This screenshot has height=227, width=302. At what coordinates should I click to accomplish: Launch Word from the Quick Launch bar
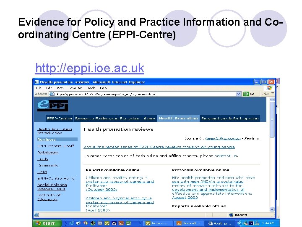114,223
